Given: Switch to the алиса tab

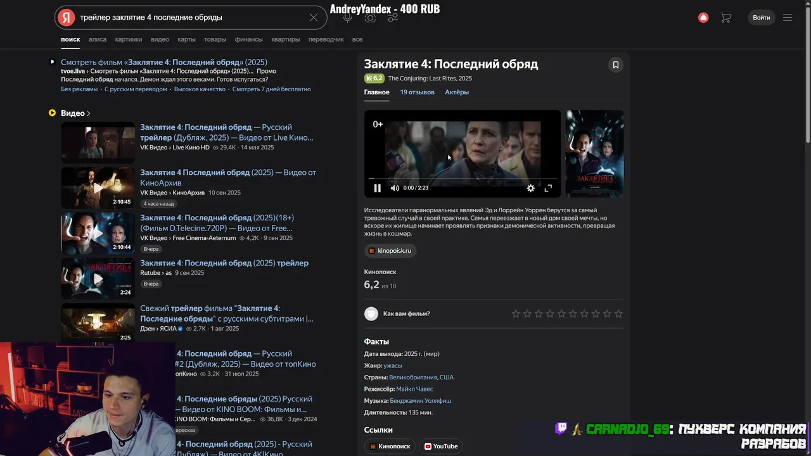Looking at the screenshot, I should (x=98, y=39).
